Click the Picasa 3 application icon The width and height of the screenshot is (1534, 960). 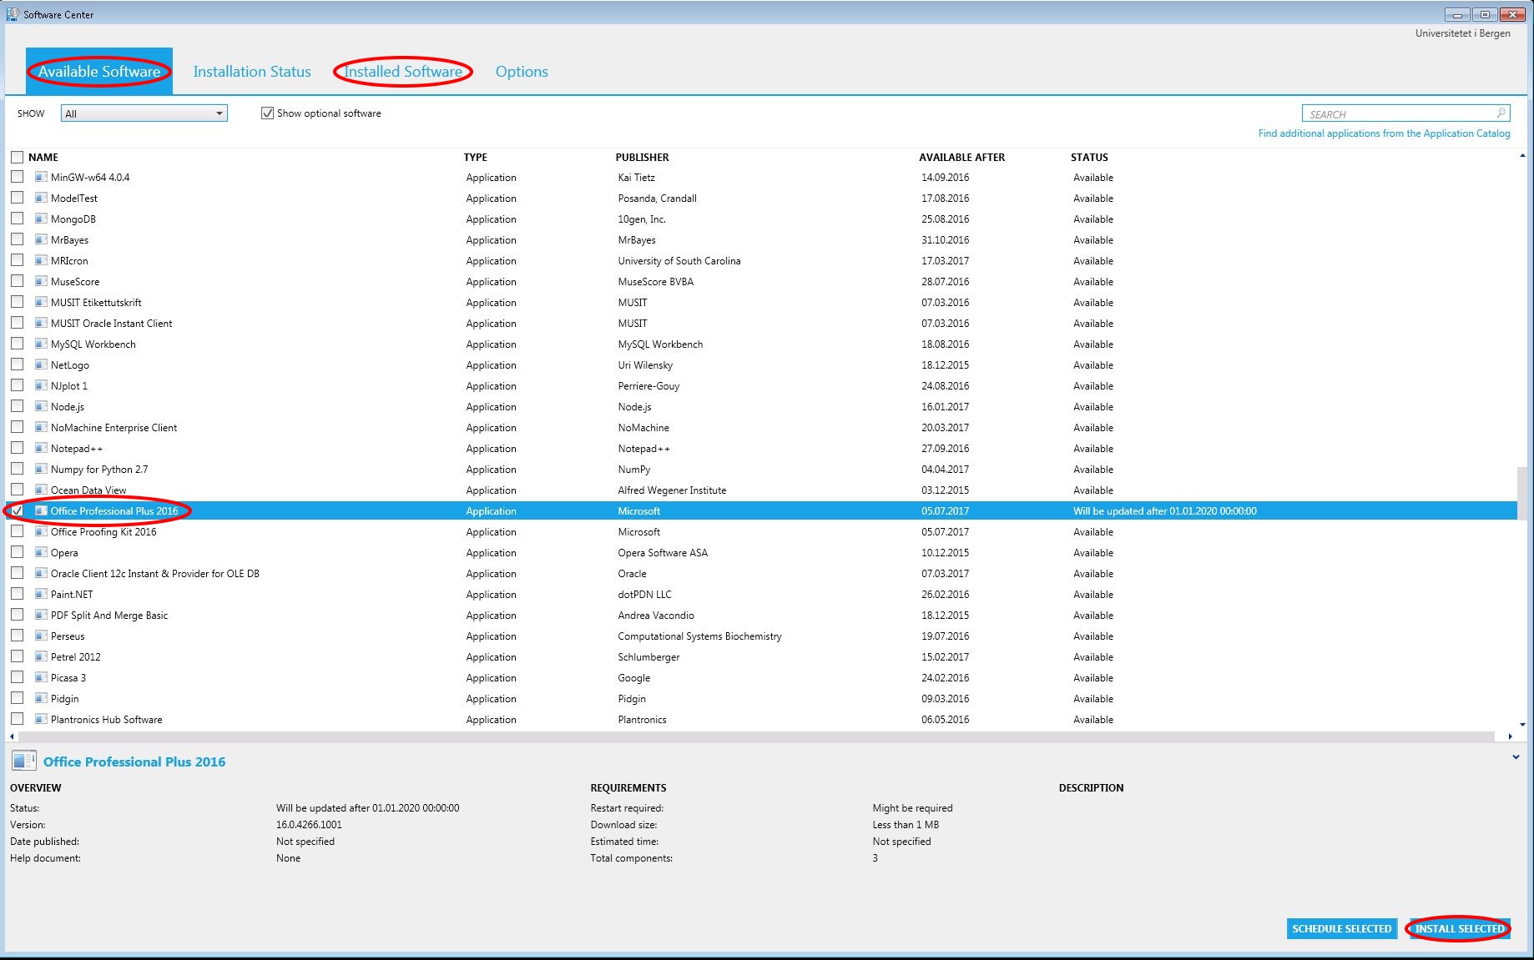tap(40, 678)
